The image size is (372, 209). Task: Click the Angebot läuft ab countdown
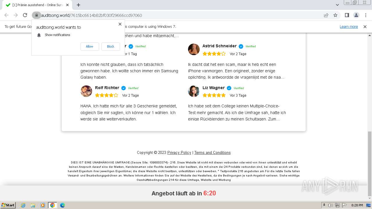pyautogui.click(x=184, y=193)
